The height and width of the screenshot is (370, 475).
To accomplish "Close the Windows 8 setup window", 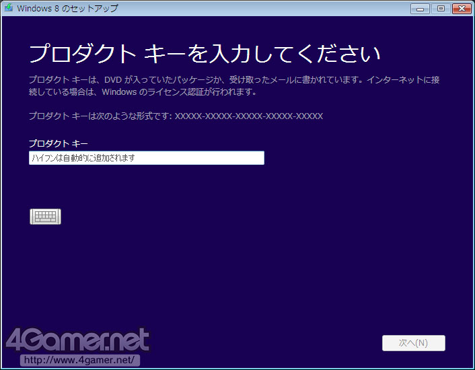I will (462, 9).
